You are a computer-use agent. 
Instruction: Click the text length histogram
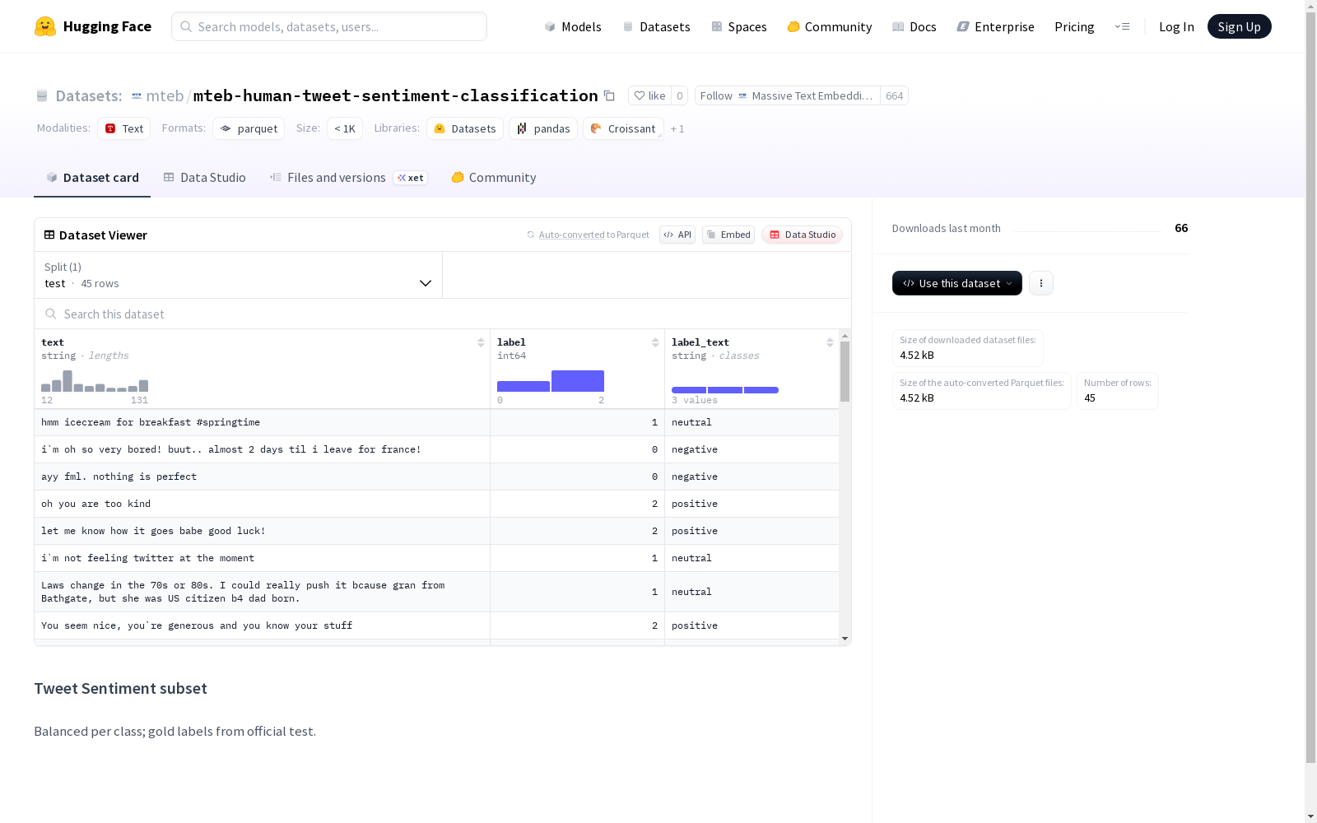pos(95,381)
